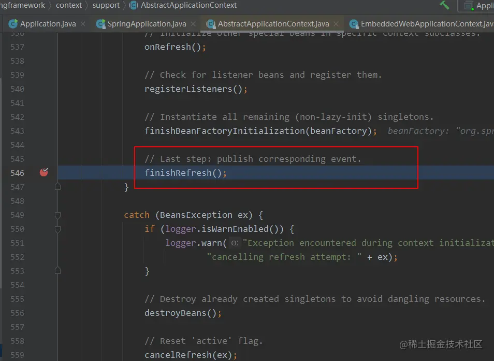
Task: Click the AbstractApplicationContext breadcrumb class icon
Action: [x=134, y=5]
